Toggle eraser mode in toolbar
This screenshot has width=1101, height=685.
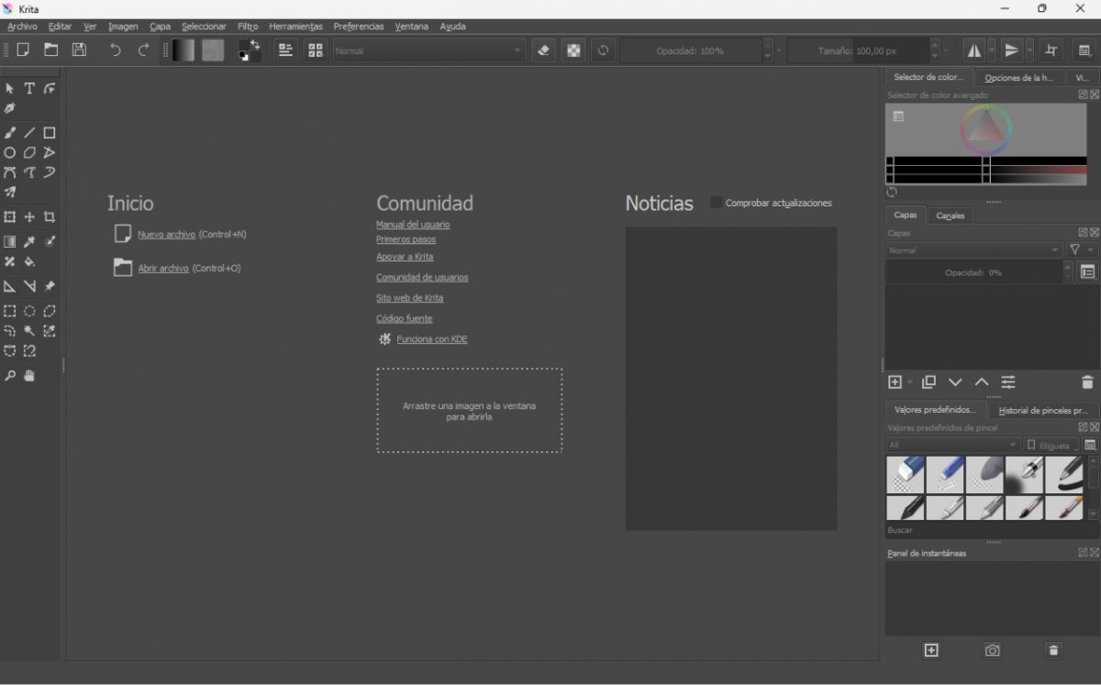(x=543, y=50)
